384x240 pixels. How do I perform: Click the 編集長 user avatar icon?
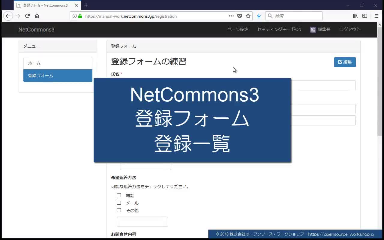(313, 29)
